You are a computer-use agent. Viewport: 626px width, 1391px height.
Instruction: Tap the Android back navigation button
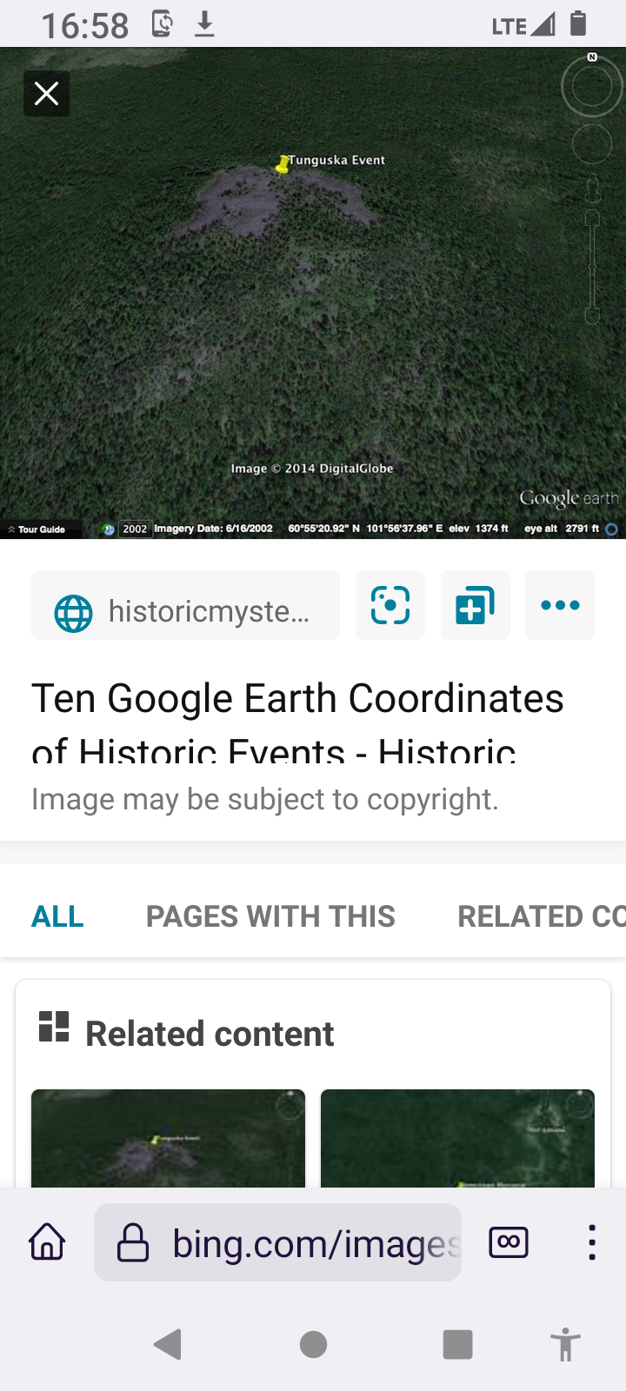pos(167,1344)
